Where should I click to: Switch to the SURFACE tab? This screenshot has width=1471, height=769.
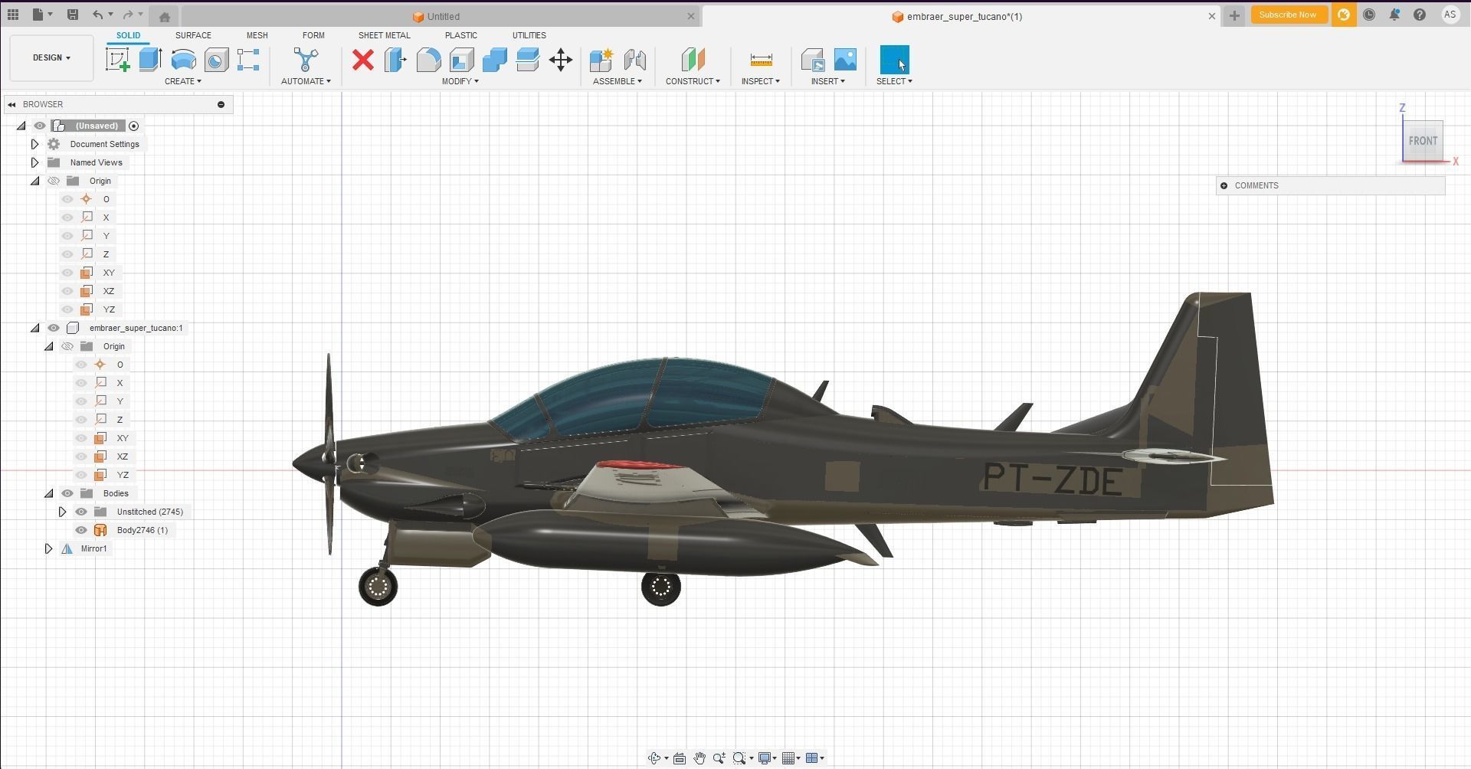(193, 35)
